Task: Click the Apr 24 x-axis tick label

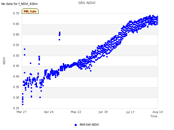Action: [49, 112]
